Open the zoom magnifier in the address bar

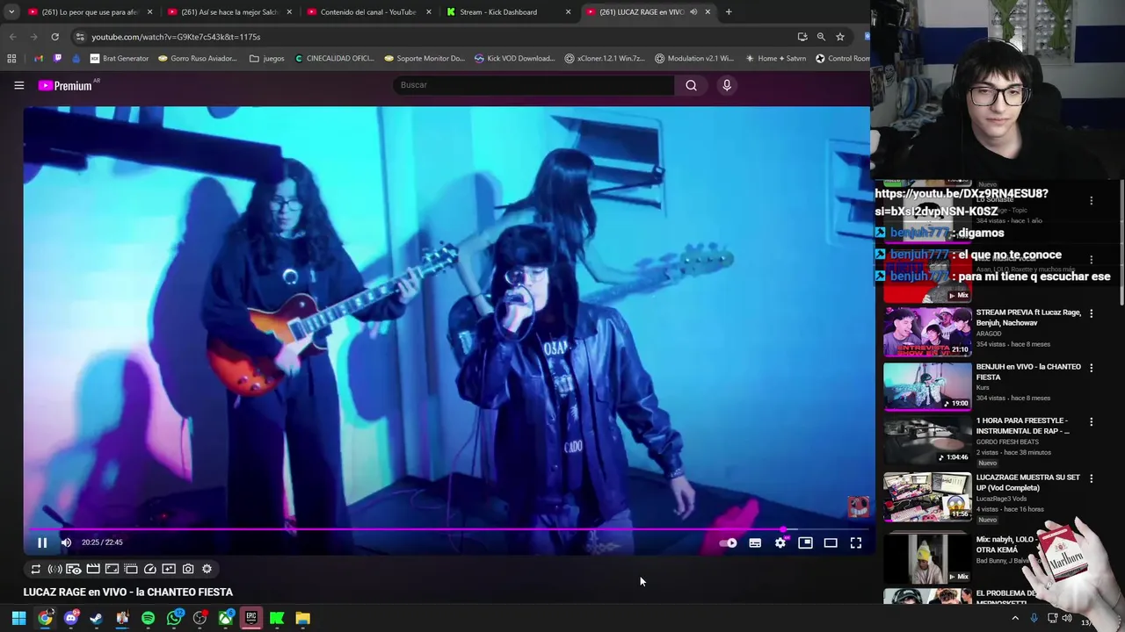(821, 37)
